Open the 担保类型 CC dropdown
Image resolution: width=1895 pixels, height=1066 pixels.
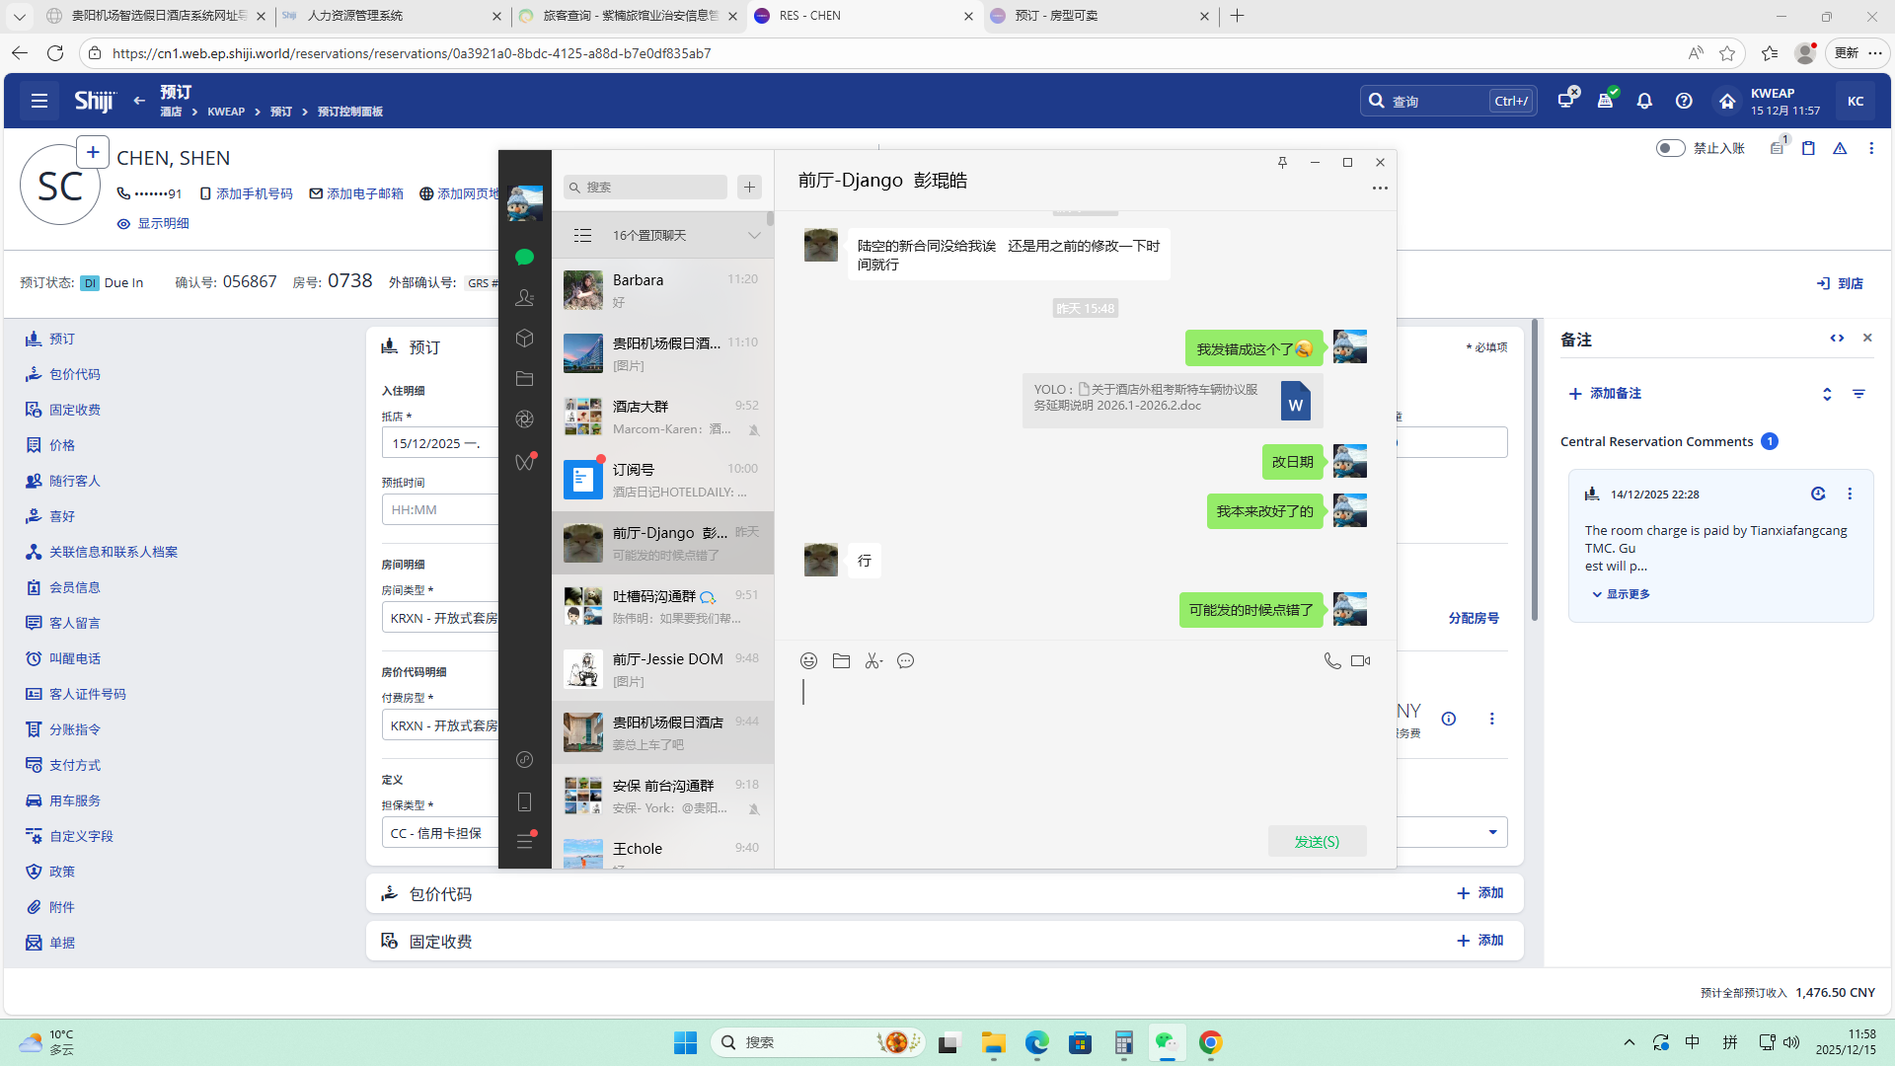tap(439, 833)
